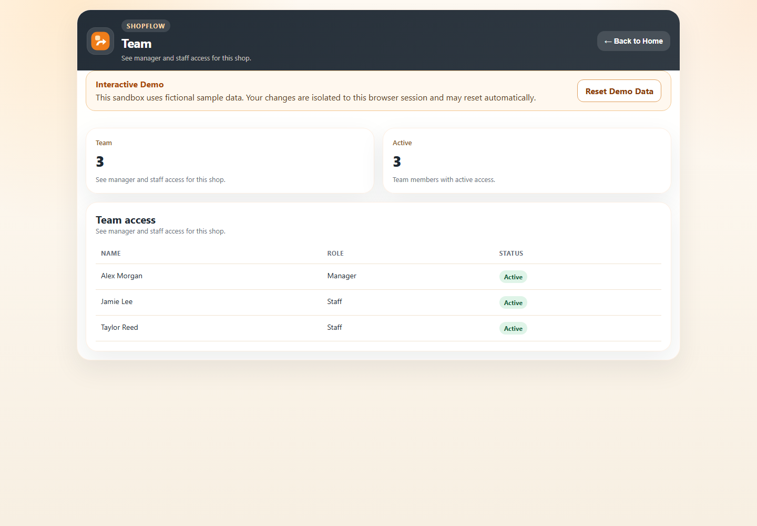Select the Taylor Reed name cell
757x526 pixels.
tap(119, 328)
